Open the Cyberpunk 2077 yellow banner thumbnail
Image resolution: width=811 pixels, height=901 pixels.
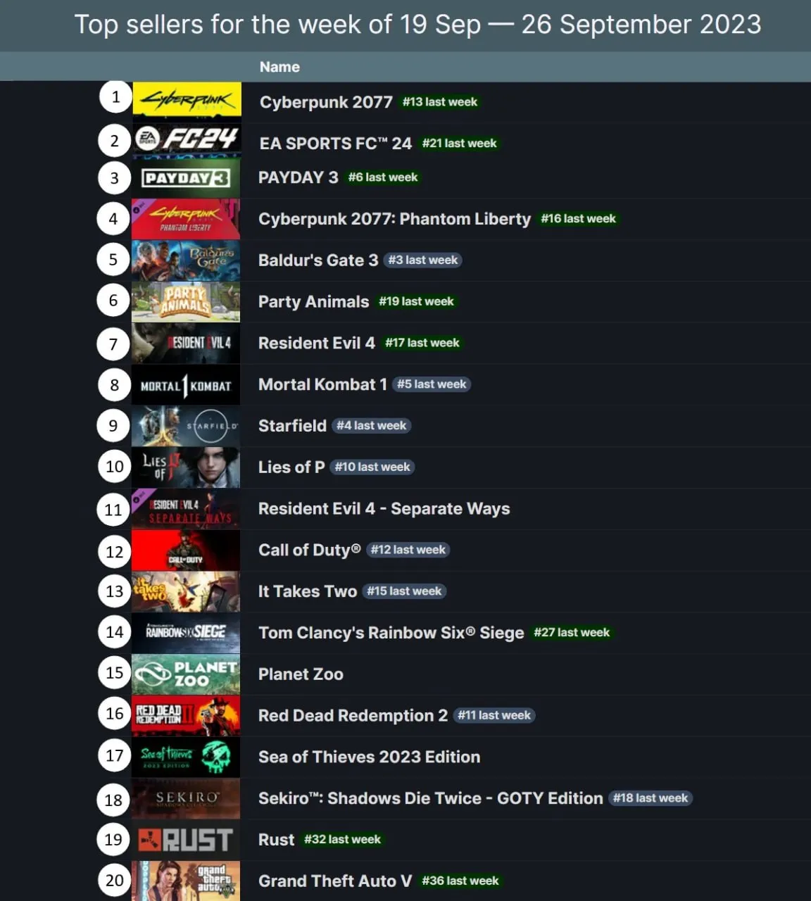point(187,100)
